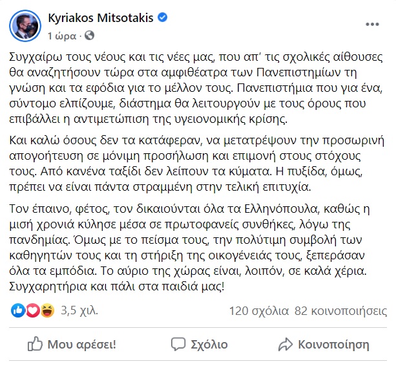This screenshot has width=396, height=366.
Task: View the '82 κοινοποιήσεις' shares list
Action: click(x=340, y=311)
